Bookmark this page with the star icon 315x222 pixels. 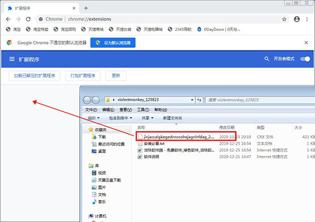point(284,19)
